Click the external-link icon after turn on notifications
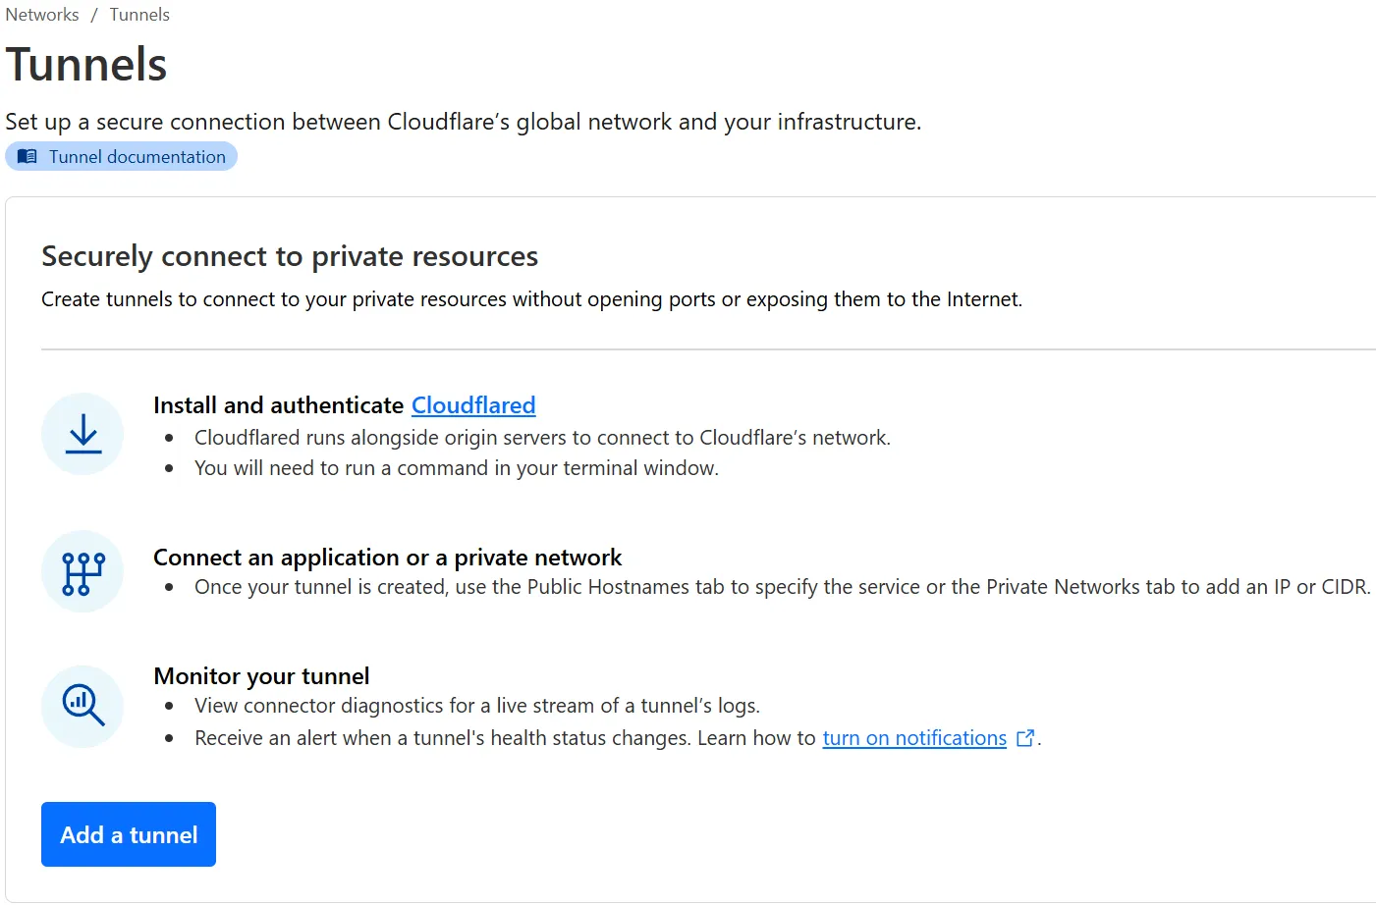This screenshot has width=1376, height=905. click(1025, 737)
